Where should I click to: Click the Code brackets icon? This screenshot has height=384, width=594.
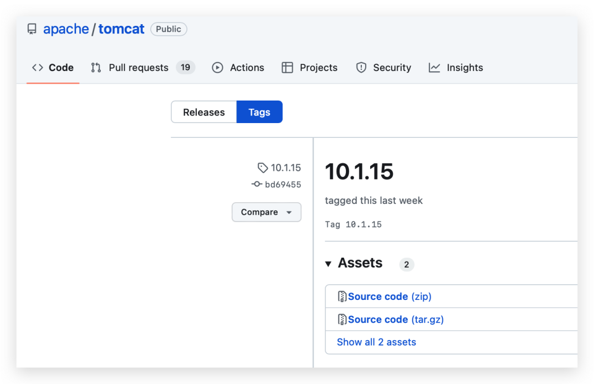tap(37, 68)
